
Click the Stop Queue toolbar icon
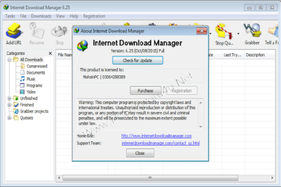coord(224,34)
